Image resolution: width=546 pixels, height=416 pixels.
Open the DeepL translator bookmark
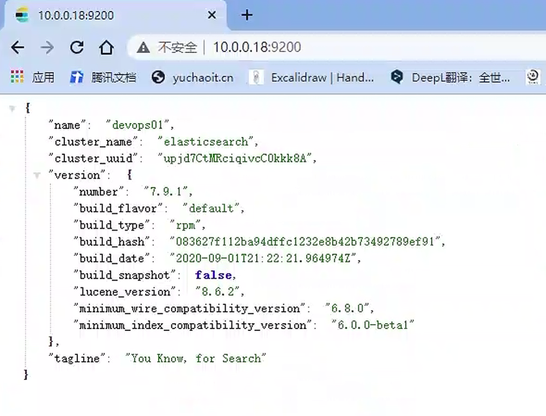point(451,77)
